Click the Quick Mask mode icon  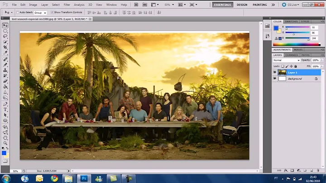pos(5,161)
